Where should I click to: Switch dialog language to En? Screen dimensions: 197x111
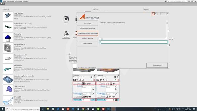(x=156, y=14)
